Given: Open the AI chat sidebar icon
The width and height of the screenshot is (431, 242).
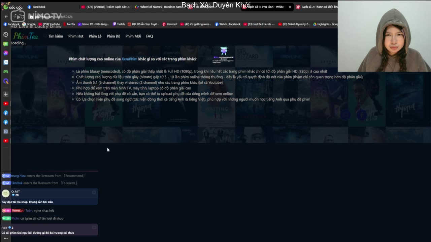Looking at the screenshot, I should pyautogui.click(x=6, y=44).
